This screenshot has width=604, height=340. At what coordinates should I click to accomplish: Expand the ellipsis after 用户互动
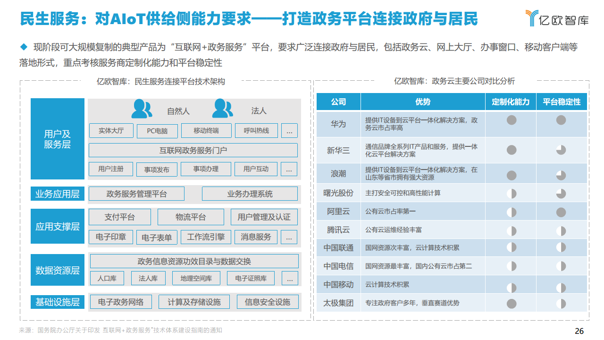tap(289, 169)
